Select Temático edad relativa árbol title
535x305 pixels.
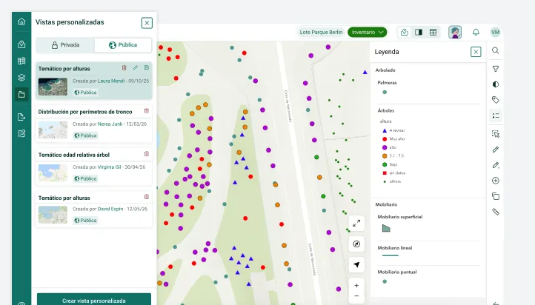point(73,155)
